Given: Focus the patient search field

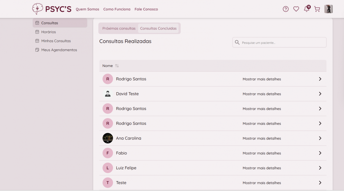Looking at the screenshot, I should click(282, 43).
